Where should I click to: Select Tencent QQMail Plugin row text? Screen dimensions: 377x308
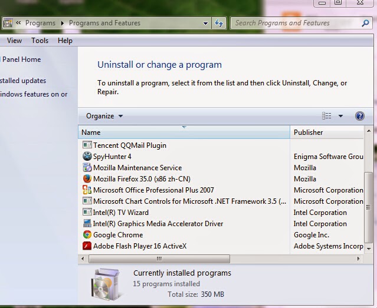[130, 145]
